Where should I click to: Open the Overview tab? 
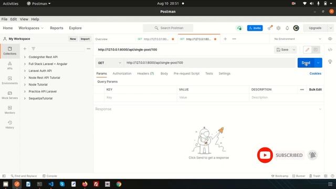coord(101,39)
